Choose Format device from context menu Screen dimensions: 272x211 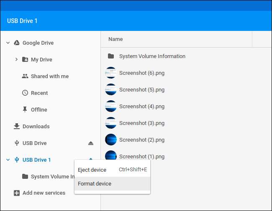point(95,183)
